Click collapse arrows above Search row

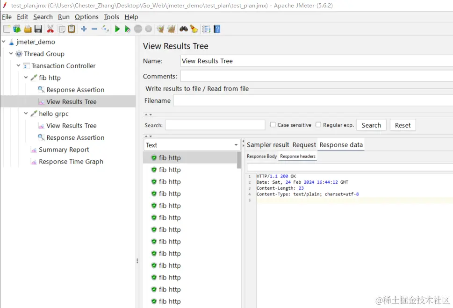tap(148, 115)
